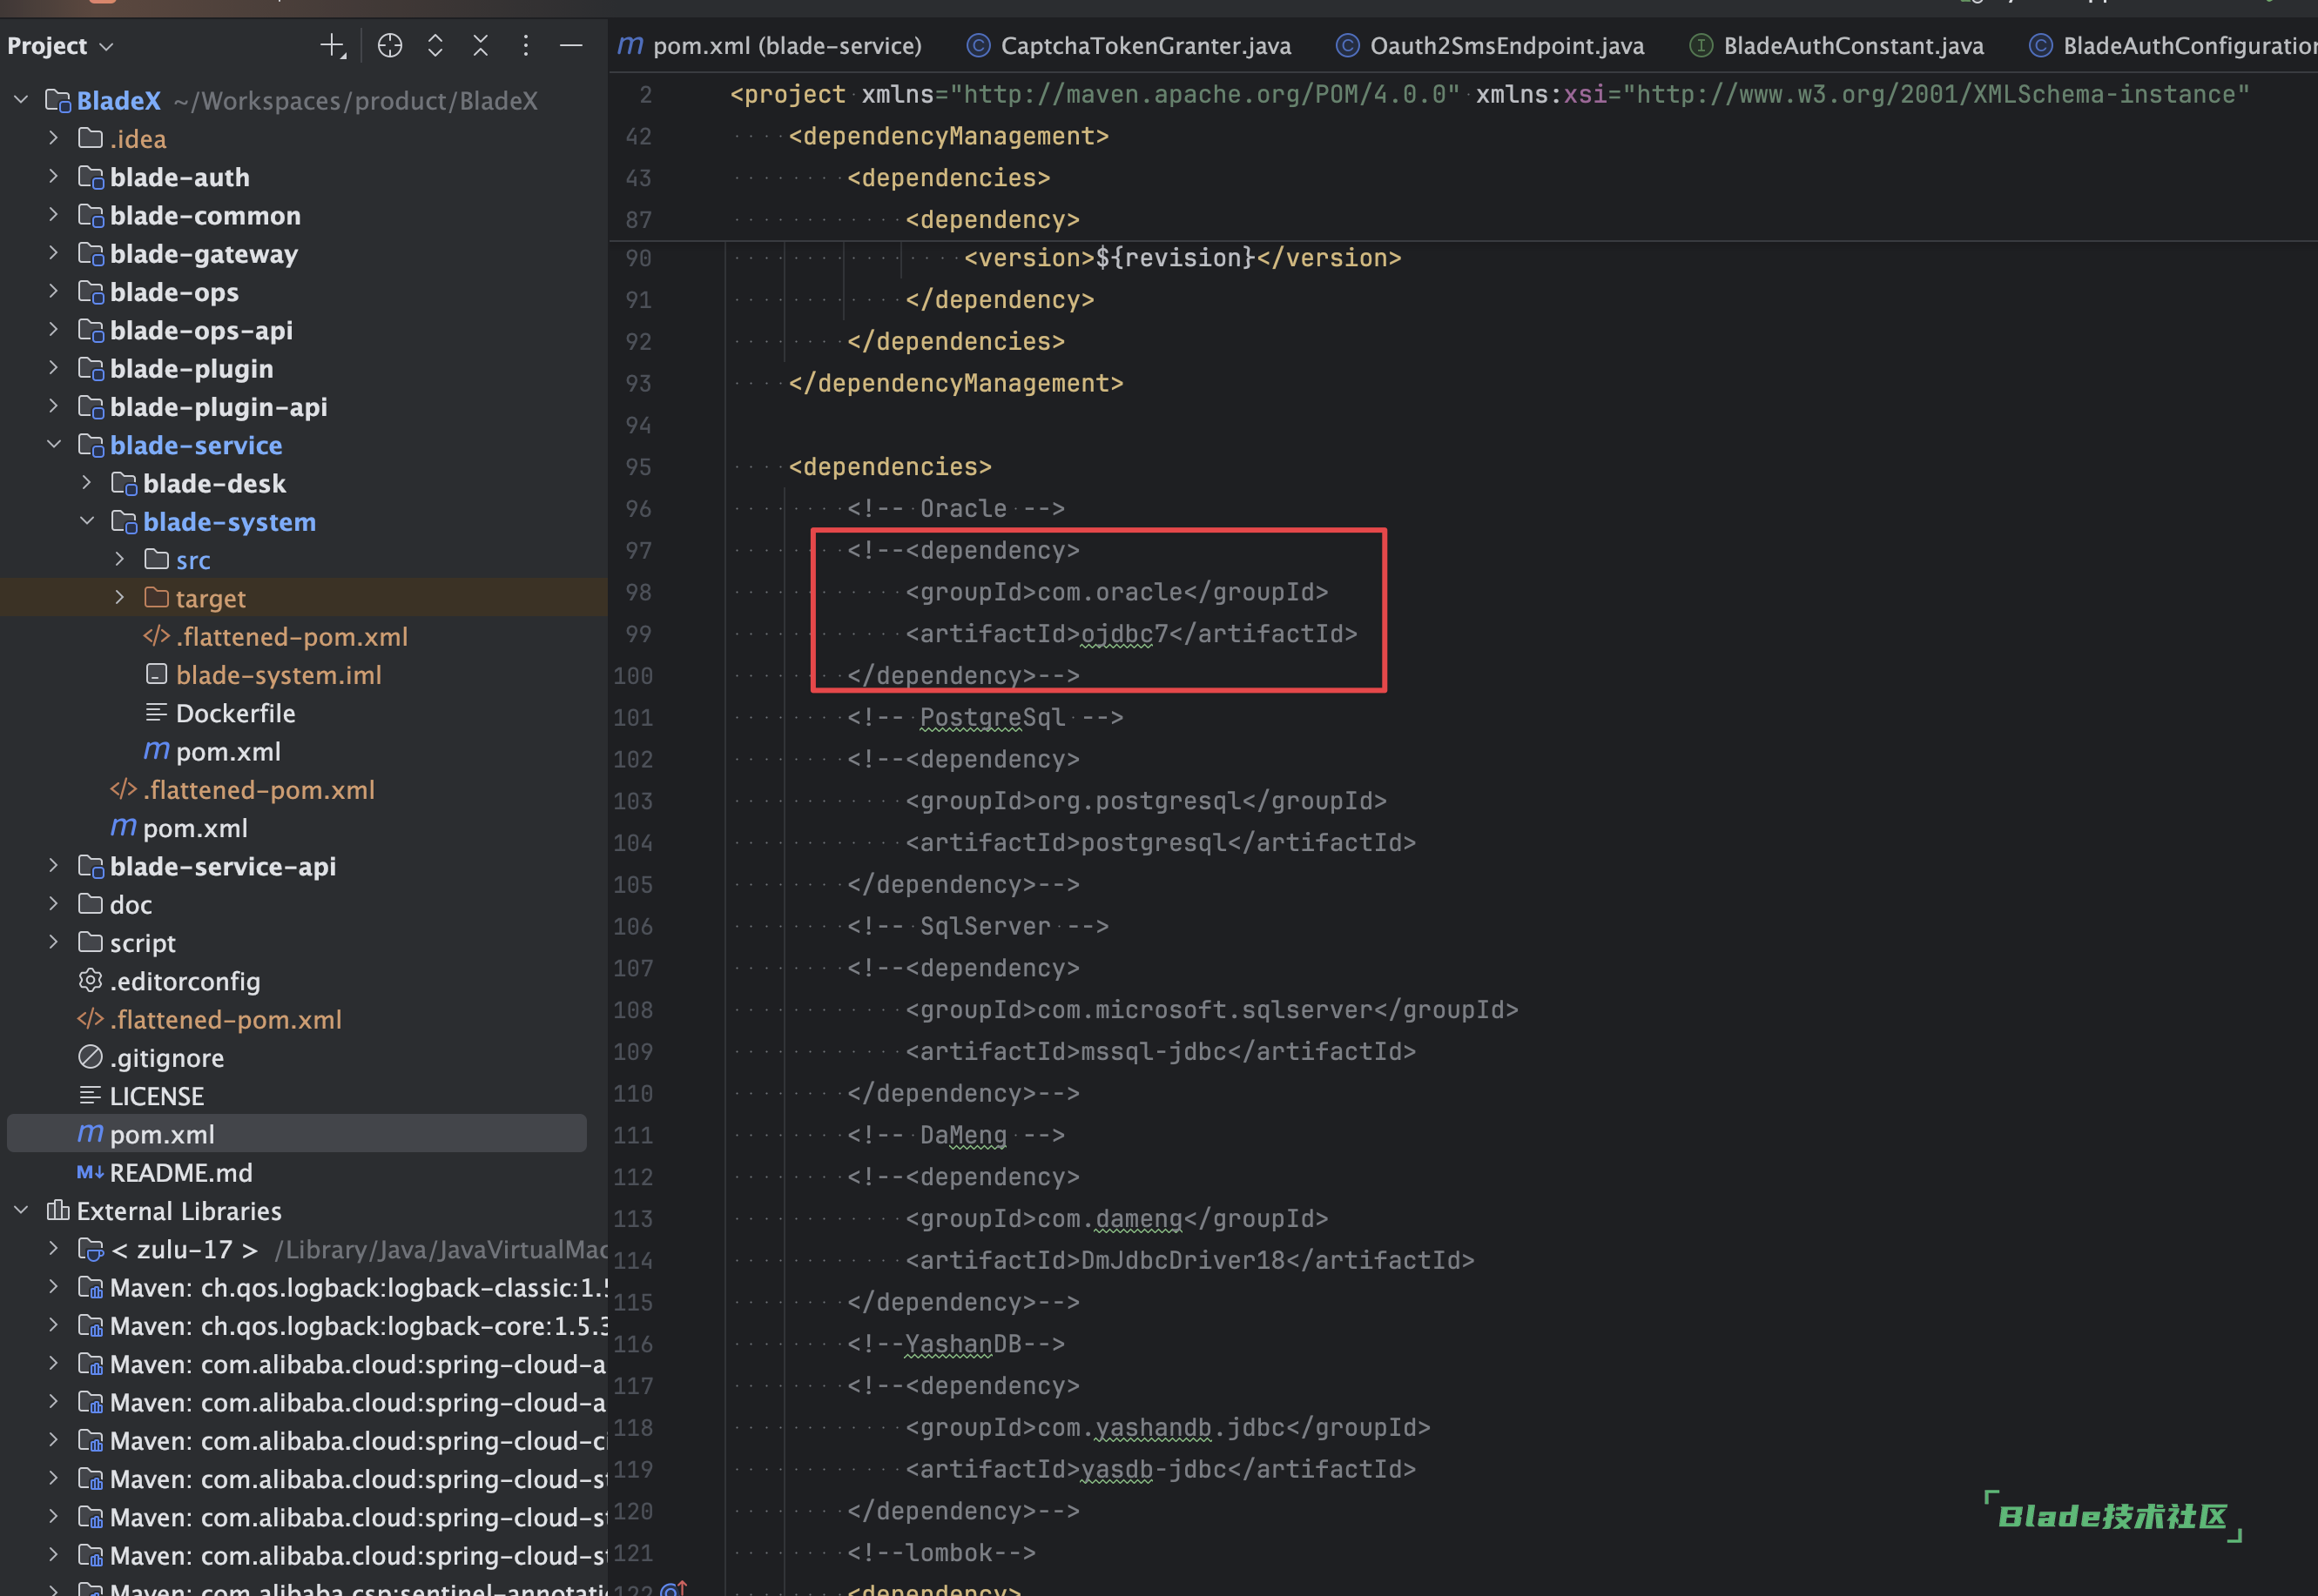
Task: Expand the blade-ops module
Action: point(54,292)
